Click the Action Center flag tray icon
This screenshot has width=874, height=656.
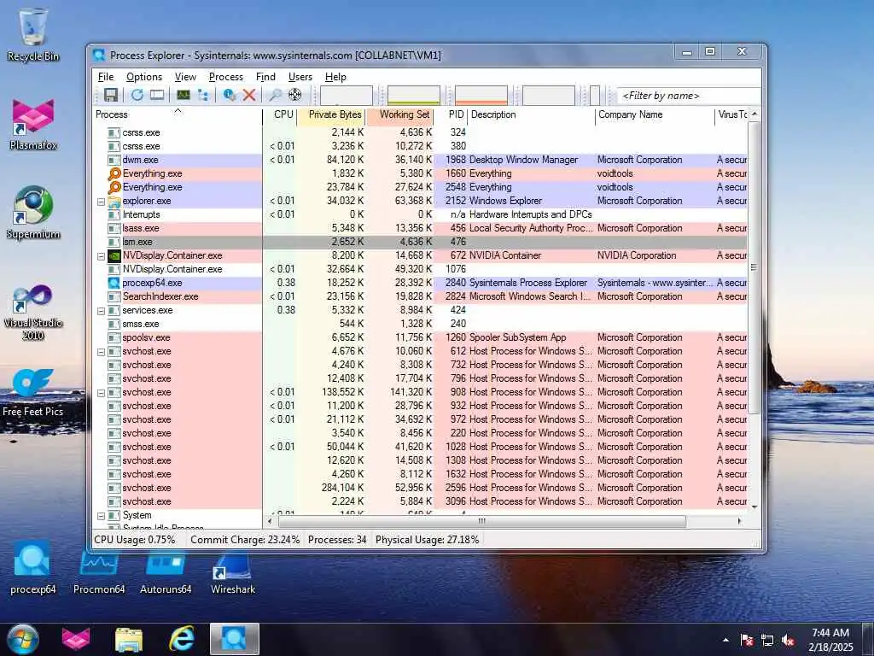[746, 641]
